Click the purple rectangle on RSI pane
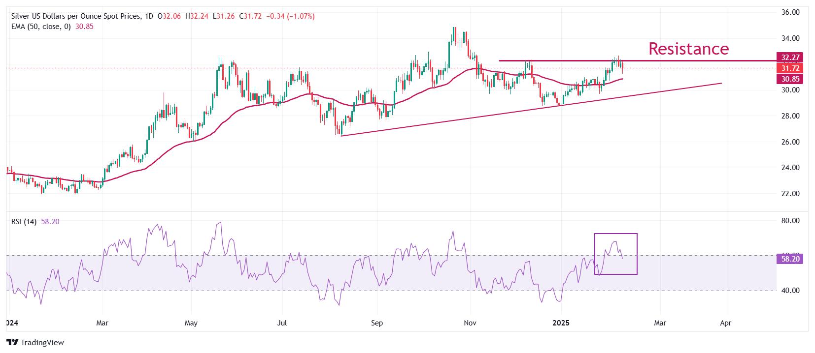The width and height of the screenshot is (815, 353). [x=616, y=254]
